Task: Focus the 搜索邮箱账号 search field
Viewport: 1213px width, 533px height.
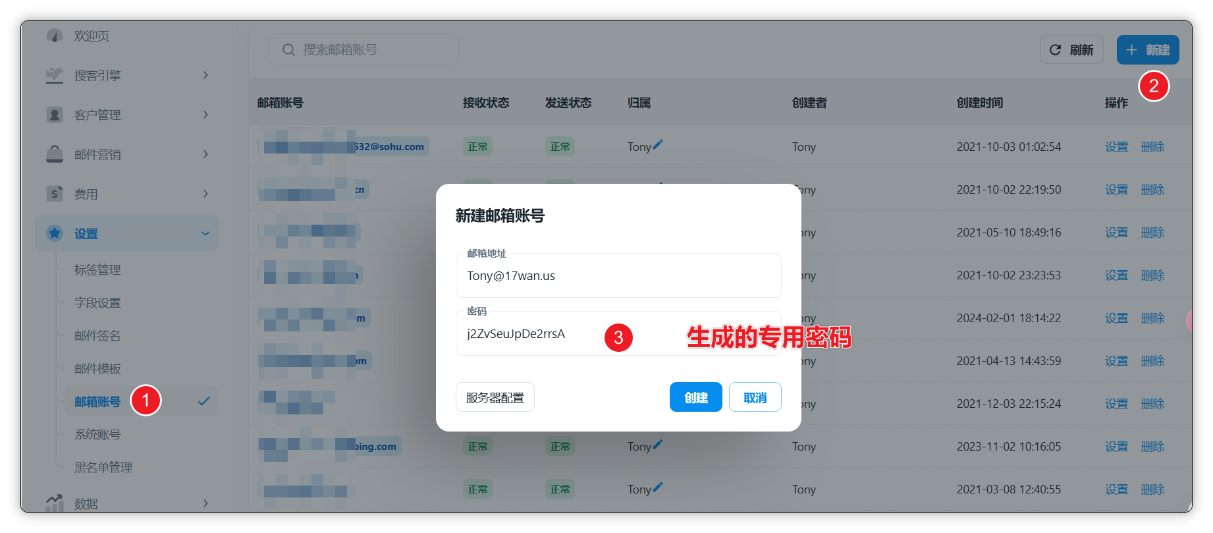Action: coord(364,50)
